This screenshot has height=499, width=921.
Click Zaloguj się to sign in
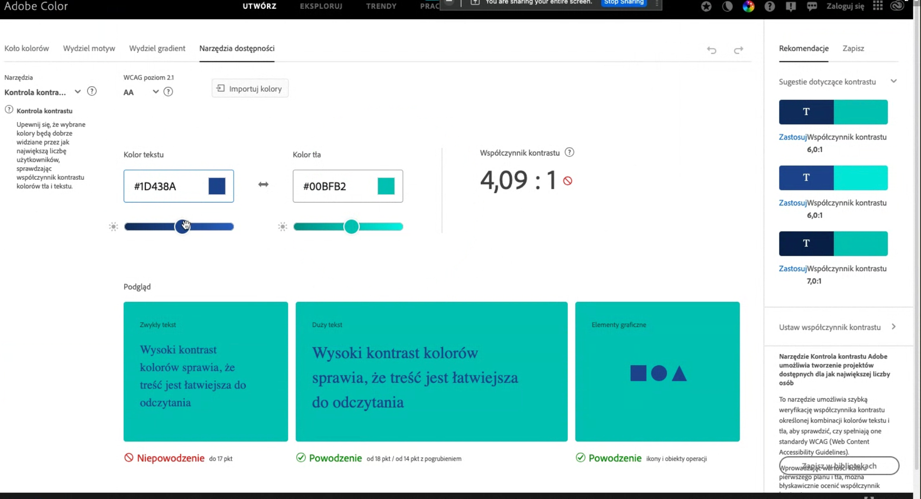[x=845, y=6]
